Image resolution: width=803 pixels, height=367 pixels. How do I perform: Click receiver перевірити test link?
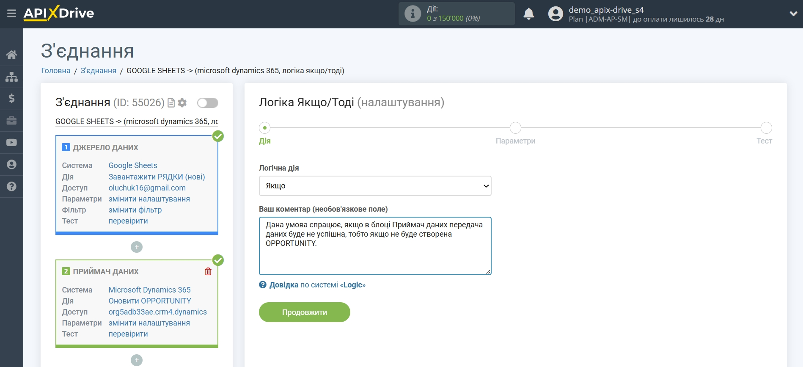[x=128, y=334]
